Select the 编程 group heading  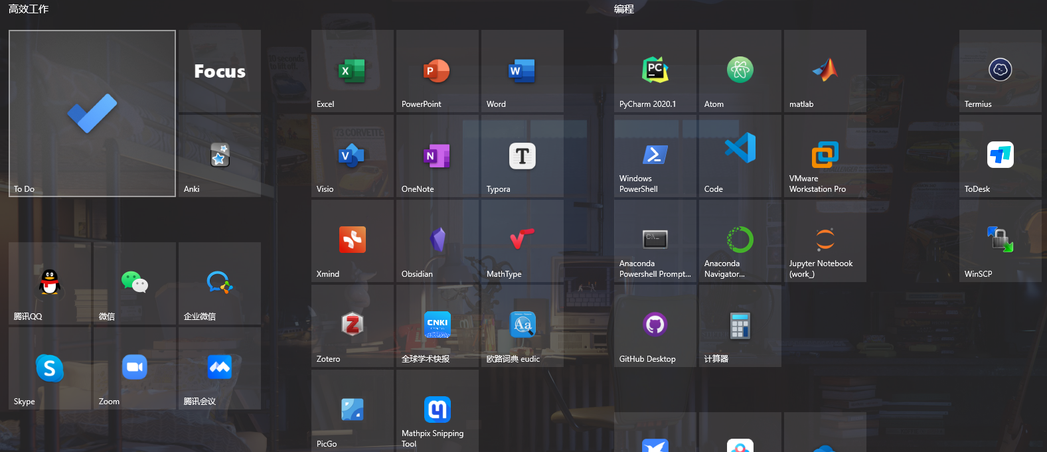point(624,9)
